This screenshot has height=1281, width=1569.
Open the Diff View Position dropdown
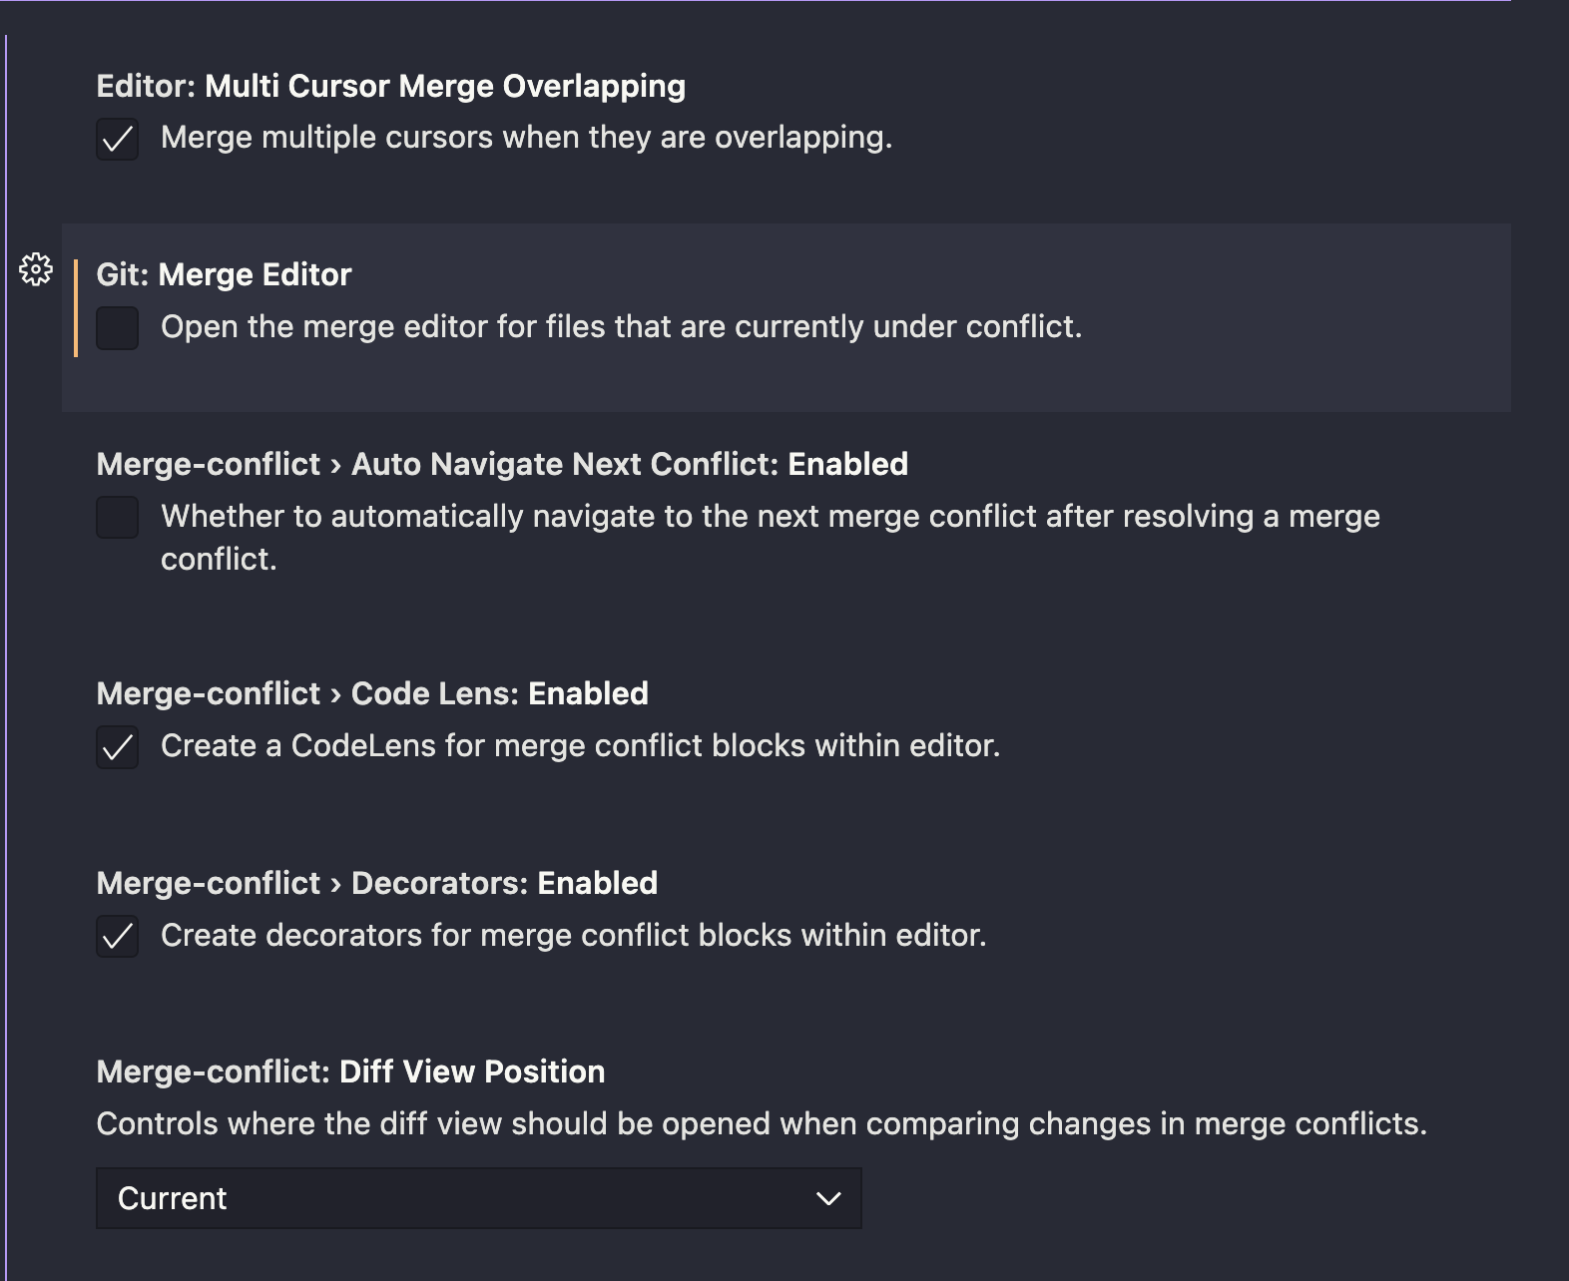(477, 1198)
